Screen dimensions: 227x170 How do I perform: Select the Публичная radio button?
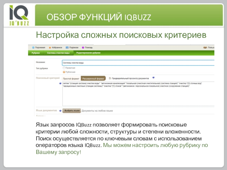pyautogui.click(x=64, y=72)
